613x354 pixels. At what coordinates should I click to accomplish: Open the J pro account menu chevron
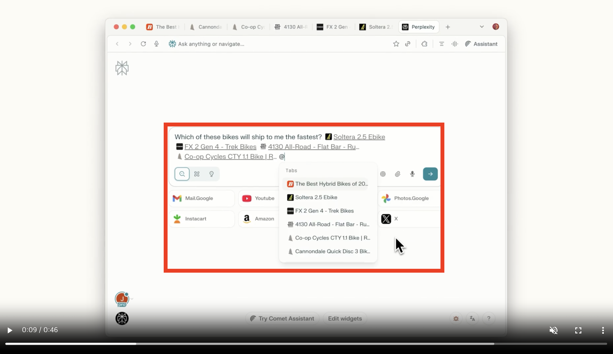(x=132, y=299)
